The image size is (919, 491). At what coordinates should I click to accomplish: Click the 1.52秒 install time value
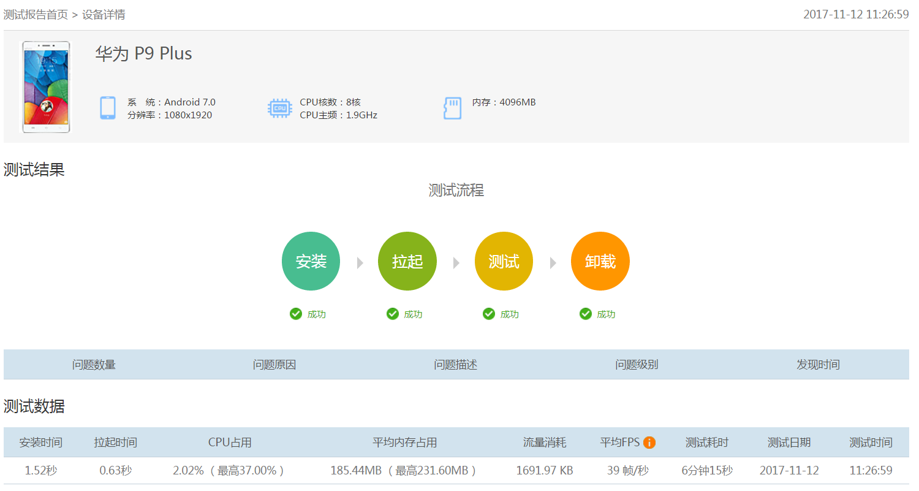(41, 471)
